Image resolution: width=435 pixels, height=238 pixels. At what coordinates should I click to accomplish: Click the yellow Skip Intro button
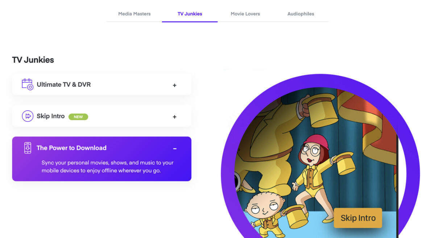tap(358, 218)
